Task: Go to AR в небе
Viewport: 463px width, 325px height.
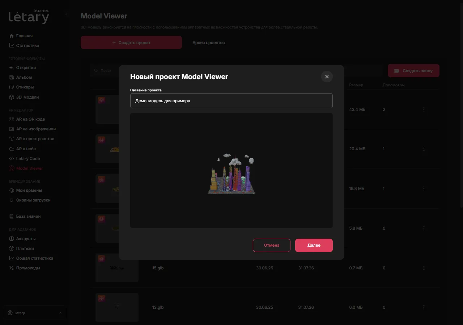Action: coord(26,149)
